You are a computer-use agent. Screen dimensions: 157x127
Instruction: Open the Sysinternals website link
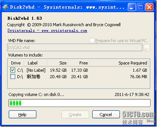pos(47,30)
